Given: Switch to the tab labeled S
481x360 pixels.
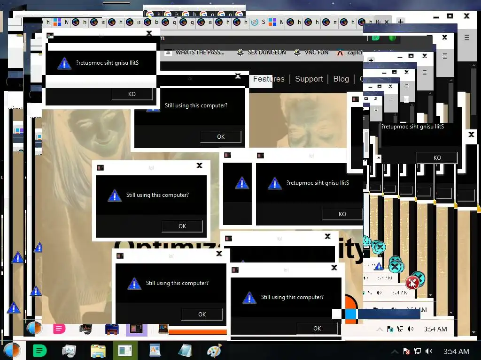Looking at the screenshot, I should click(x=258, y=22).
